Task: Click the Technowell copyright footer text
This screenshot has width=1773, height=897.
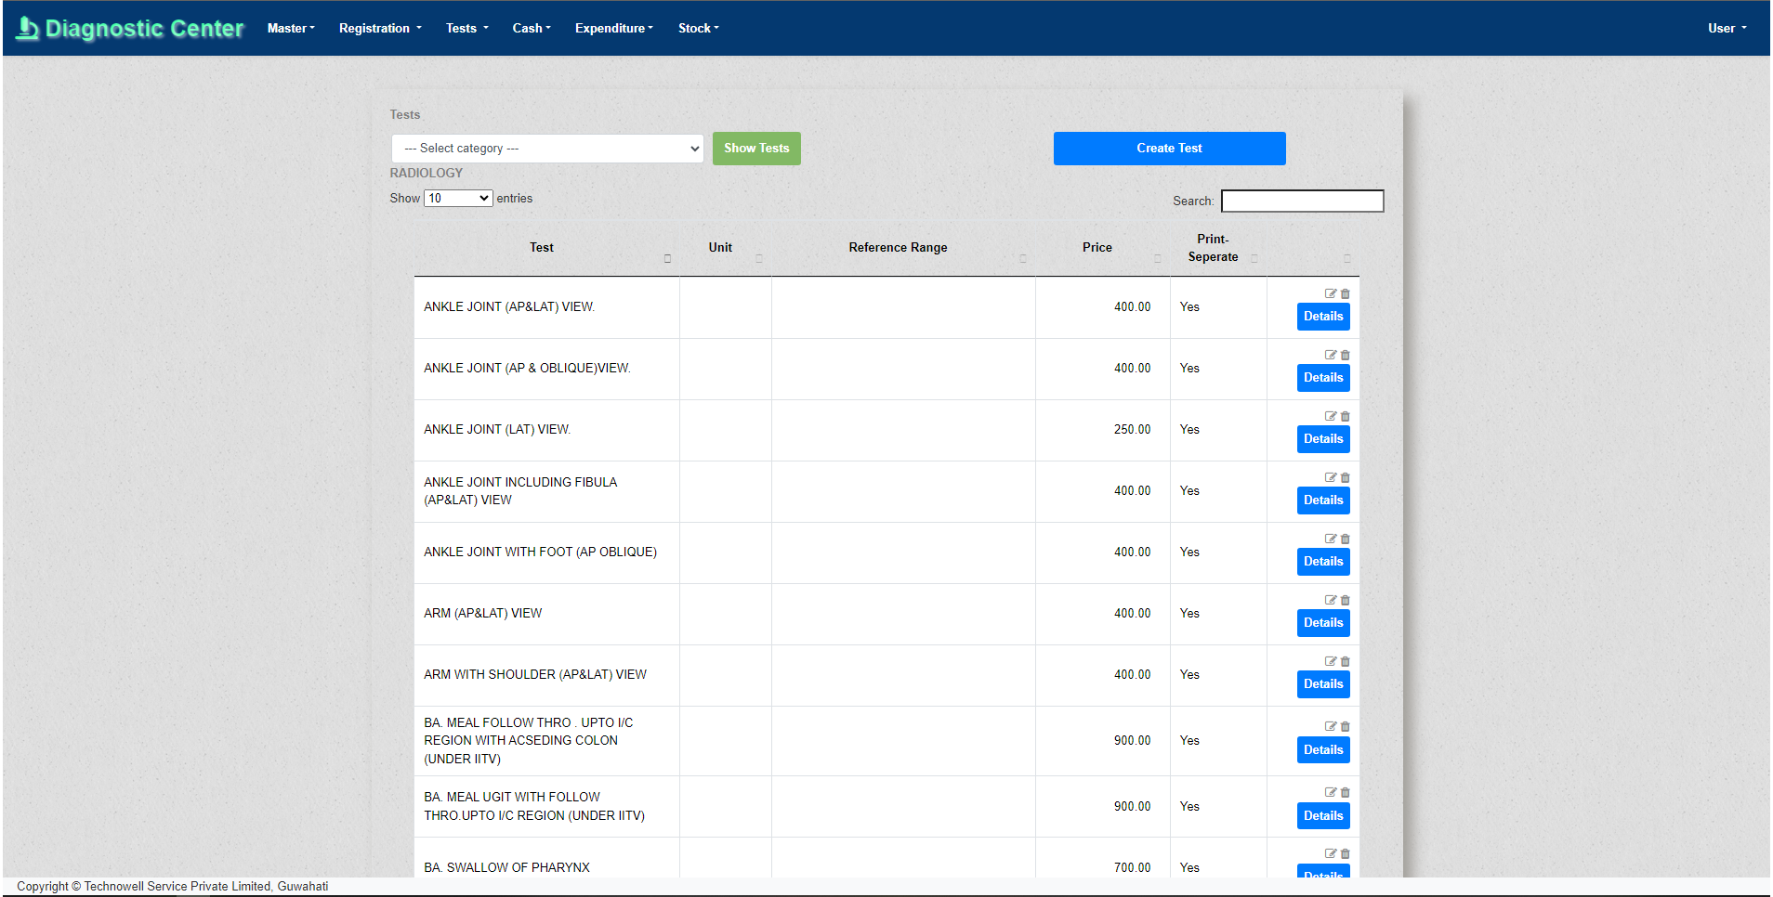Action: click(173, 887)
